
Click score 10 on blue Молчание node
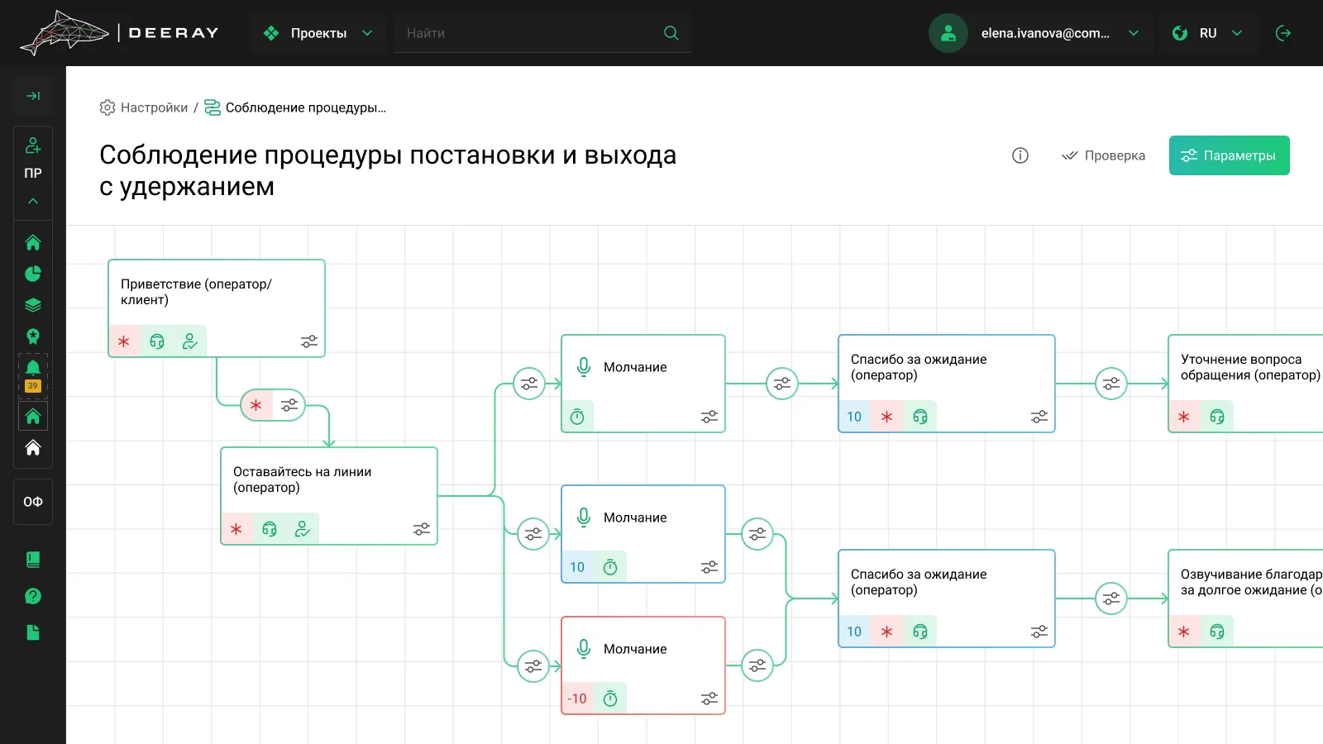[x=577, y=567]
